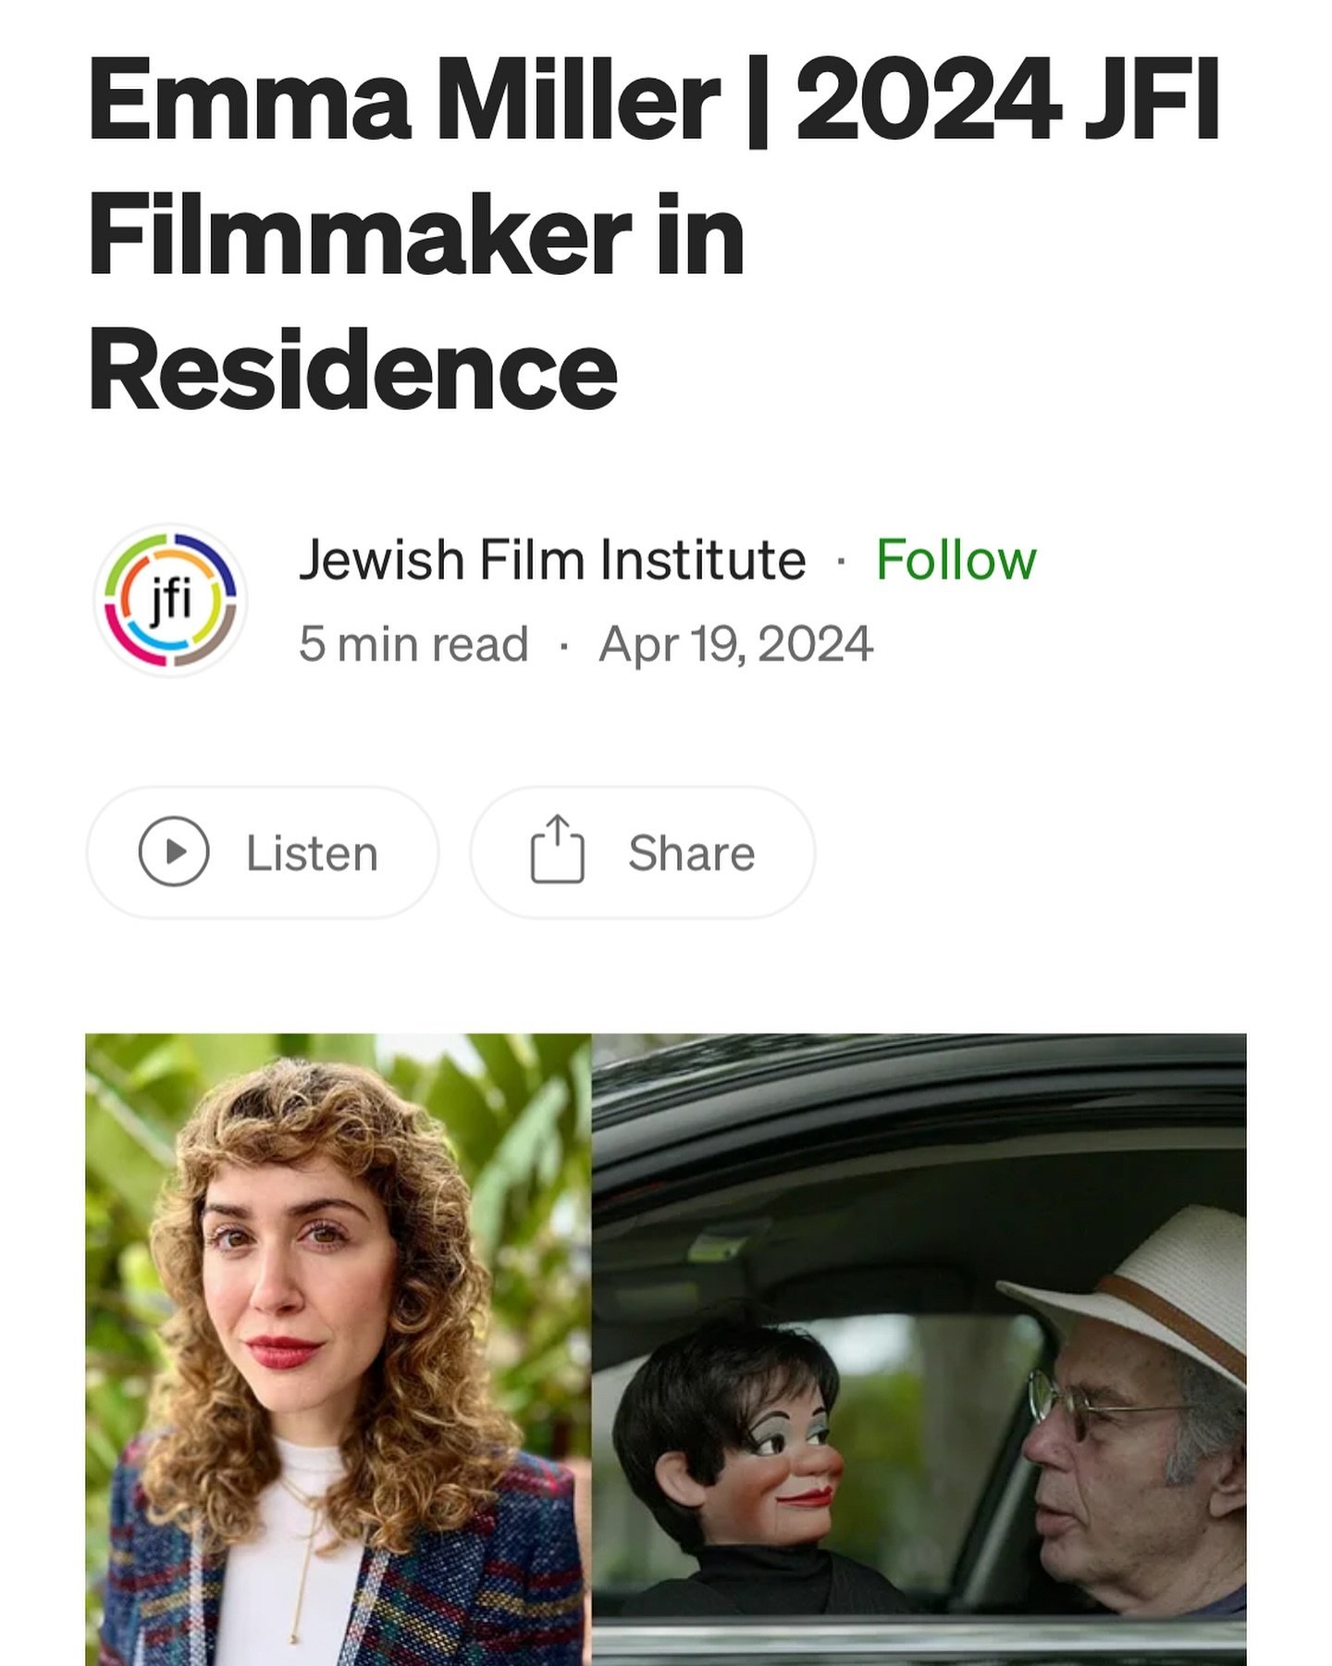The image size is (1332, 1666).
Task: Click the '5 min read' label
Action: pos(413,644)
